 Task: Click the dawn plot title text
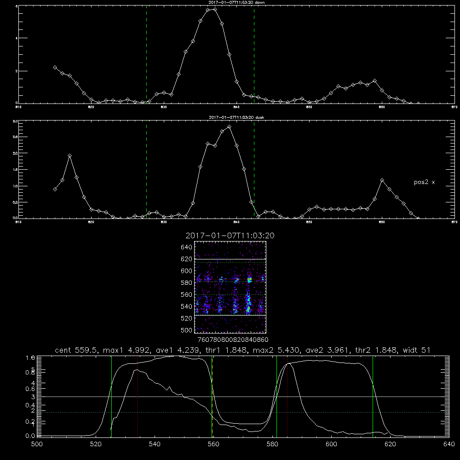point(236,2)
